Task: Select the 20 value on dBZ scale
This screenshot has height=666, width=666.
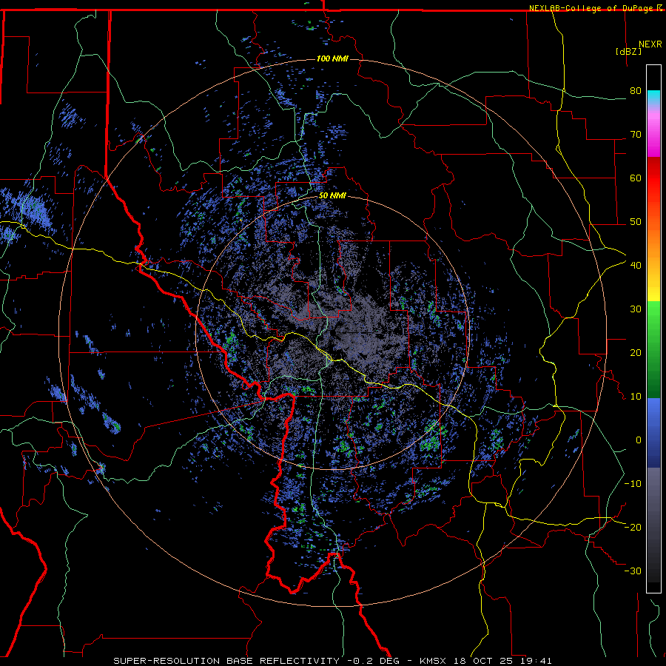Action: coord(636,352)
